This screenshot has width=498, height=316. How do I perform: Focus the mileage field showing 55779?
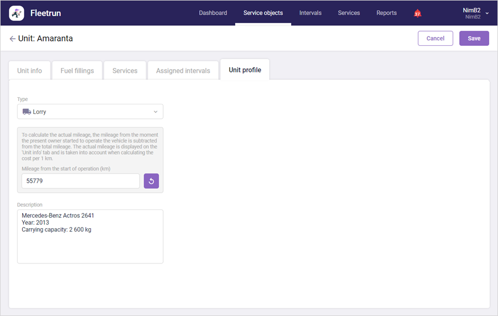81,181
